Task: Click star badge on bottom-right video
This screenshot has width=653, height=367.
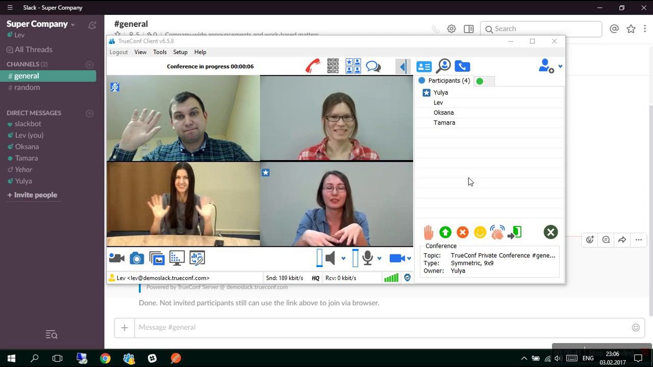Action: click(265, 173)
